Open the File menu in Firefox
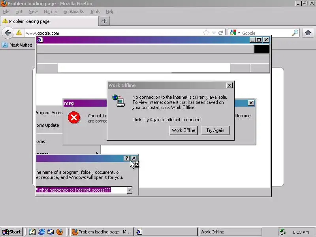This screenshot has height=237, width=316. (x=6, y=11)
